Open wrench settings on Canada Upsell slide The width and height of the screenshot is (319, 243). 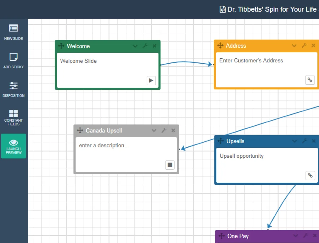[x=164, y=130]
